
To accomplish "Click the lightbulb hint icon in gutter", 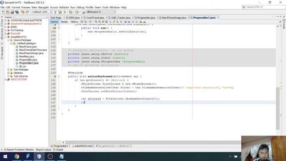I will 54,28.
